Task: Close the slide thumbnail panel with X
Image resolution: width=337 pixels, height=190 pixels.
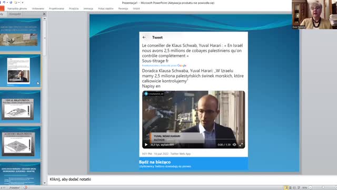Action: click(44, 14)
